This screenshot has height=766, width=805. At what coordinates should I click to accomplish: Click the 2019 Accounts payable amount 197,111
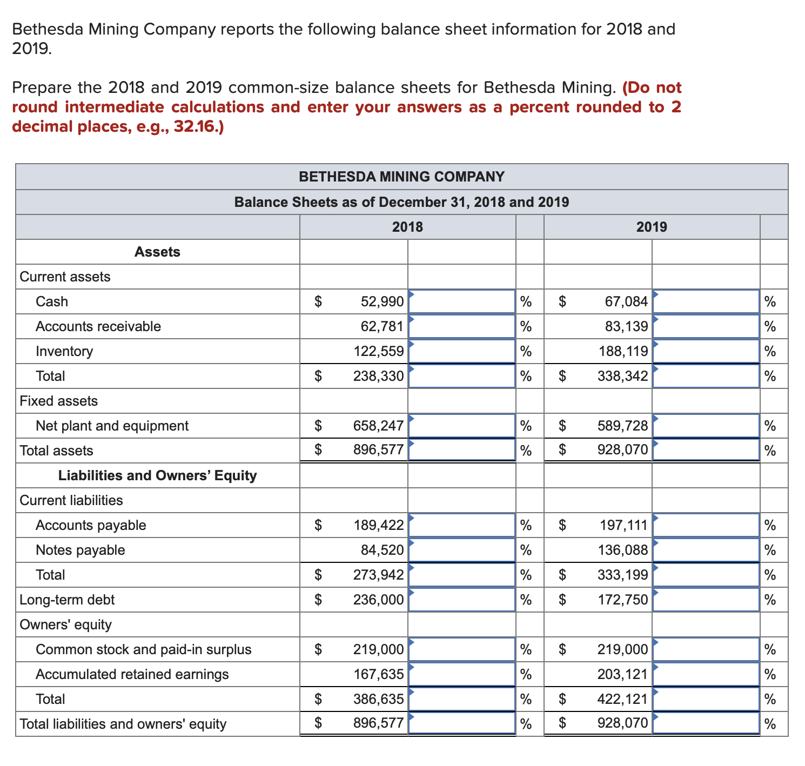624,525
